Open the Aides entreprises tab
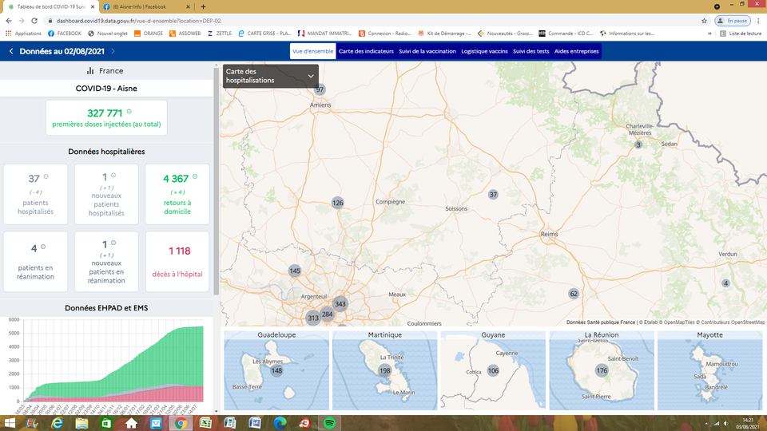The image size is (767, 431). [x=576, y=51]
